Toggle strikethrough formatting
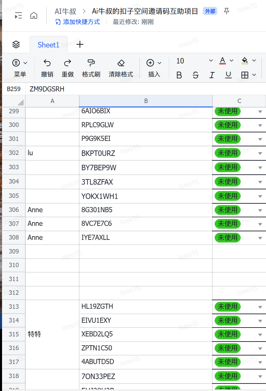This screenshot has height=391, width=266. [x=196, y=75]
